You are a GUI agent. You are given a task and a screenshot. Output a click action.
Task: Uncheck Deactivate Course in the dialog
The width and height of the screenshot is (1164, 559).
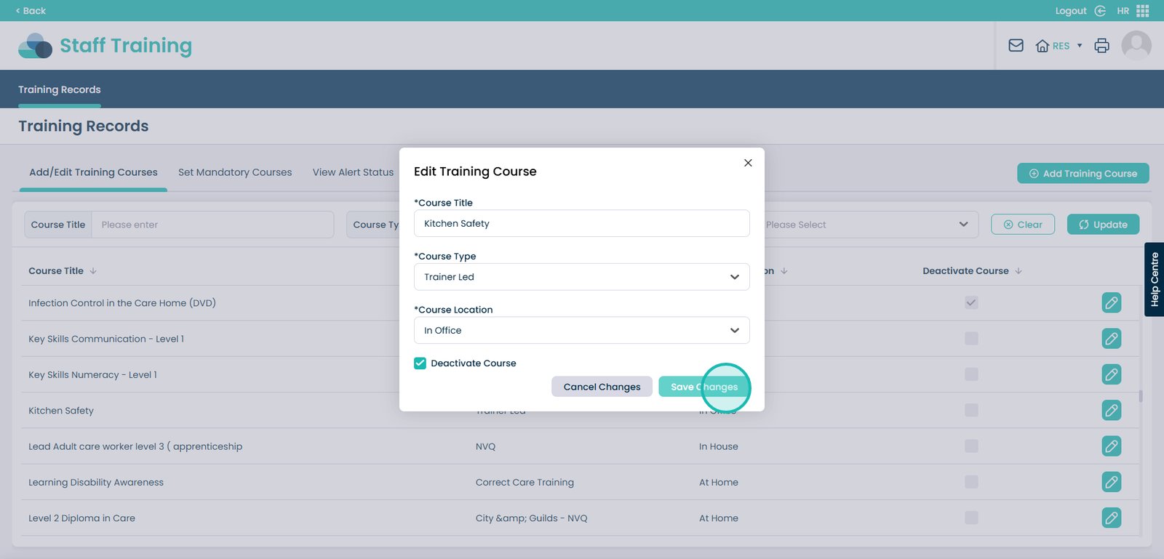tap(420, 363)
